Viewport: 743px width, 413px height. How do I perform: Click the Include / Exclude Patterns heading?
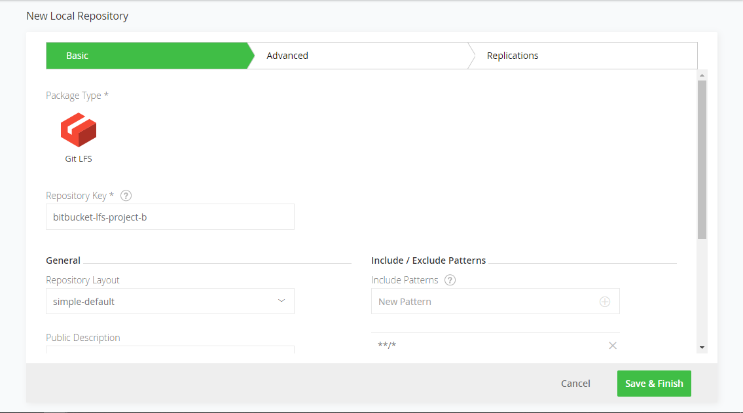click(x=428, y=260)
